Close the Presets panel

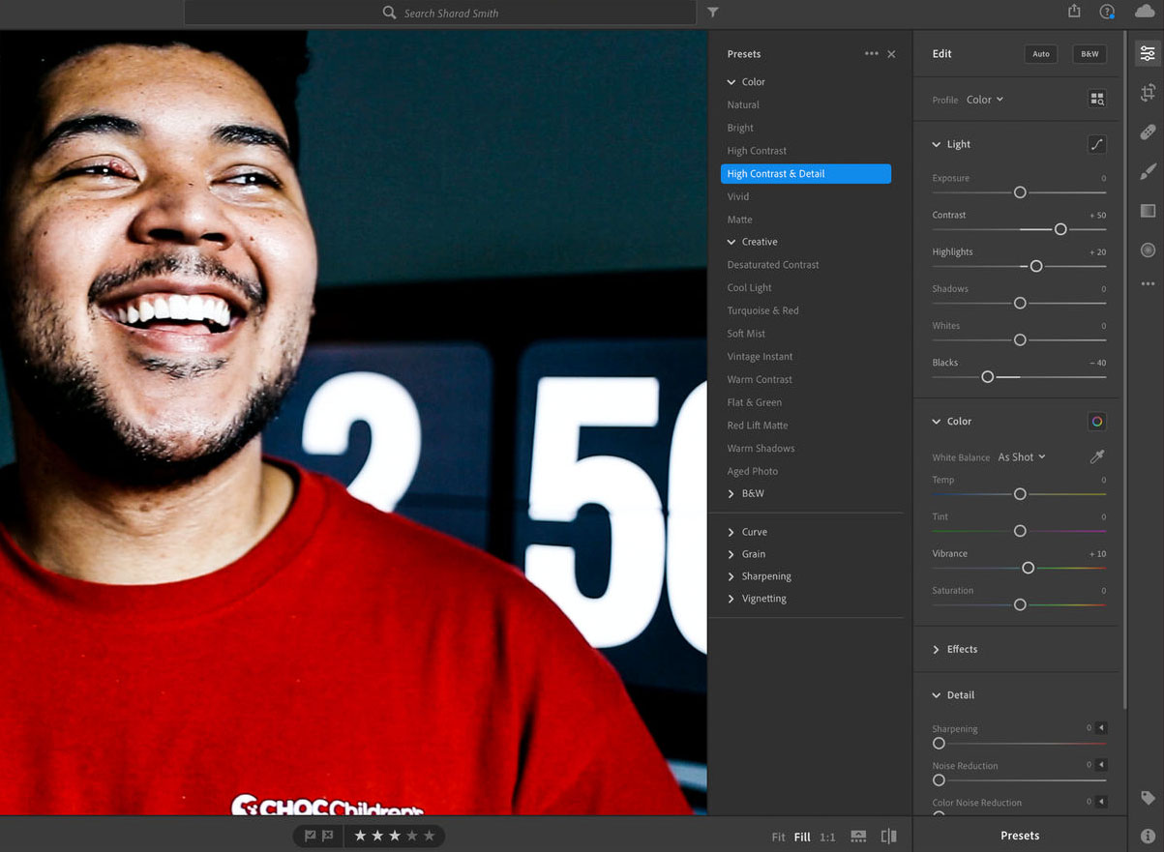pos(891,54)
